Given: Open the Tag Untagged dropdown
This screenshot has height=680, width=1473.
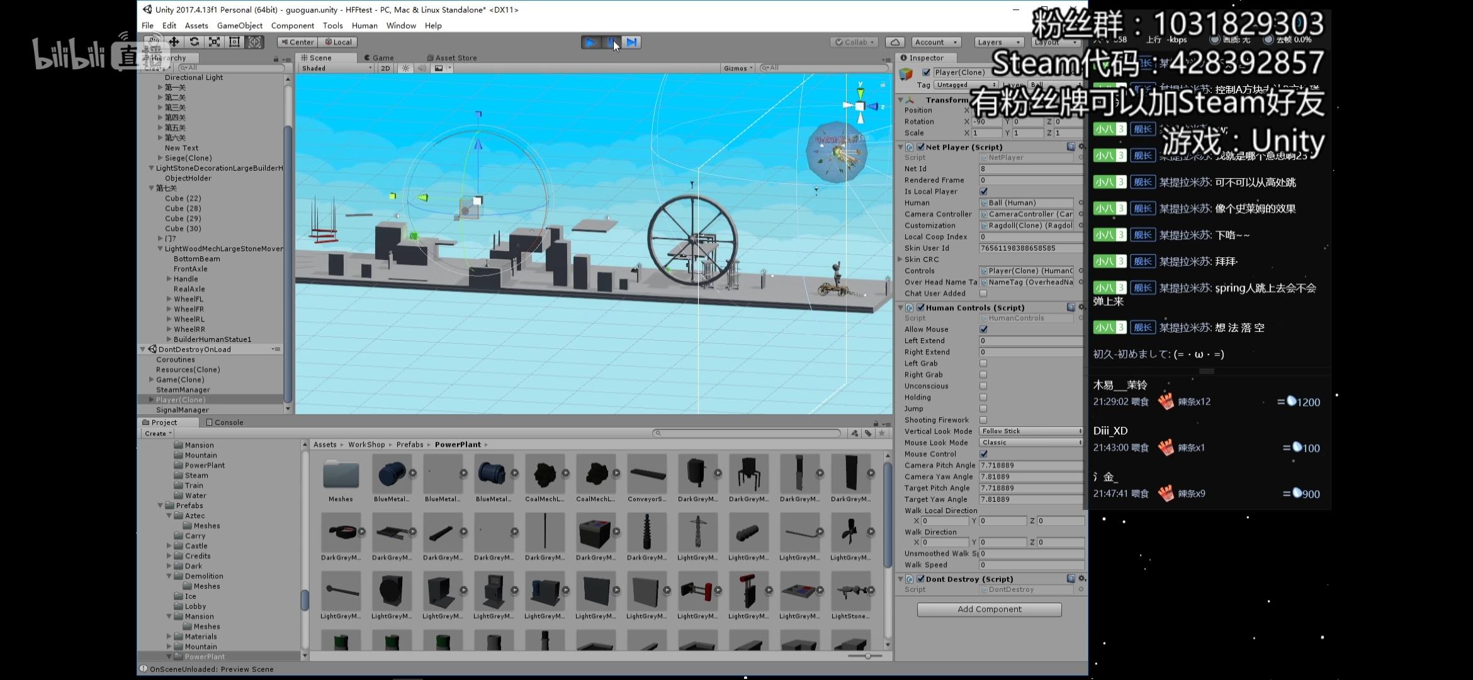Looking at the screenshot, I should pyautogui.click(x=966, y=85).
